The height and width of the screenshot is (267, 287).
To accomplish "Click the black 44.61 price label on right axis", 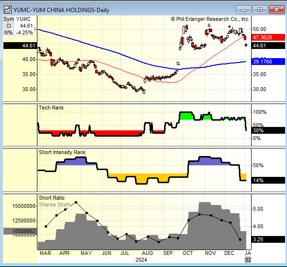I will pos(268,46).
